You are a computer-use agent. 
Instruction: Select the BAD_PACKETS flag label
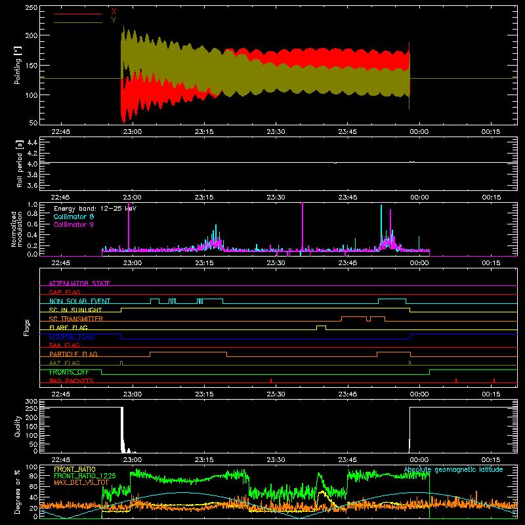[x=72, y=381]
